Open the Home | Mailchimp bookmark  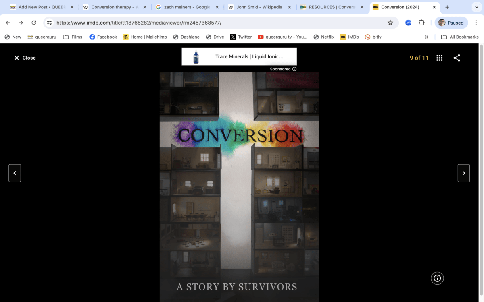tap(145, 37)
